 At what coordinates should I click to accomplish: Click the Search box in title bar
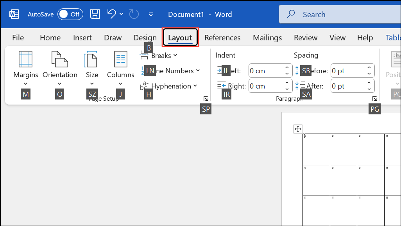click(x=340, y=14)
